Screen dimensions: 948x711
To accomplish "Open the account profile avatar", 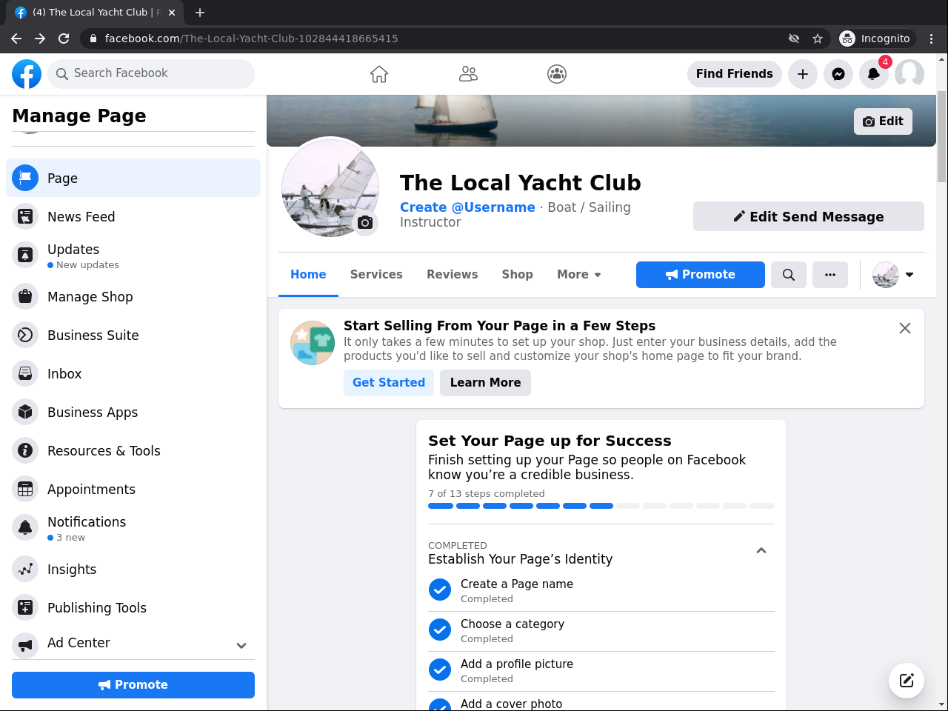I will 909,74.
